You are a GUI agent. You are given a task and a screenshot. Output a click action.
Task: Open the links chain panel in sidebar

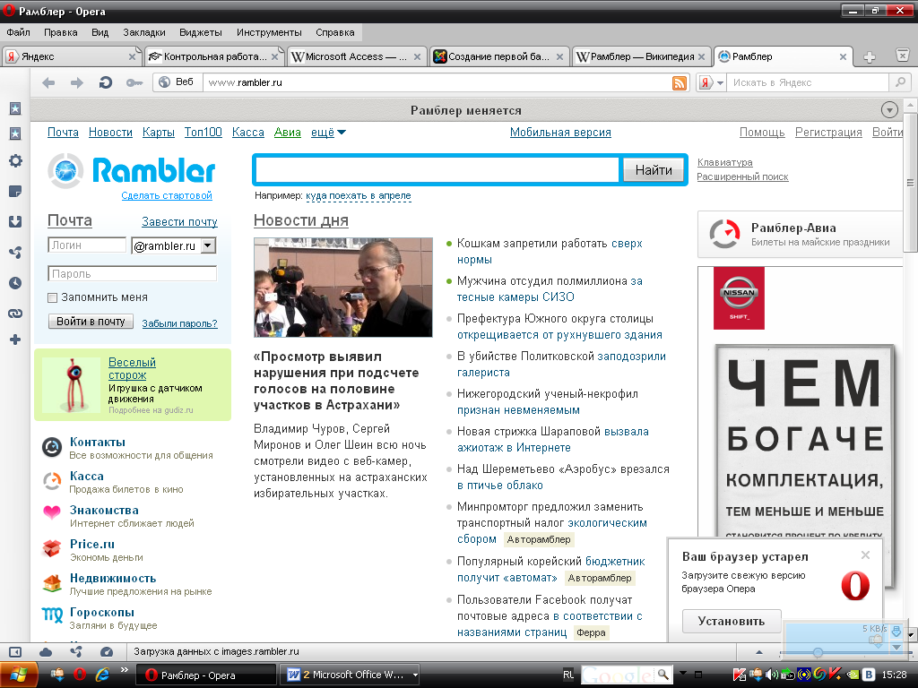[x=15, y=314]
